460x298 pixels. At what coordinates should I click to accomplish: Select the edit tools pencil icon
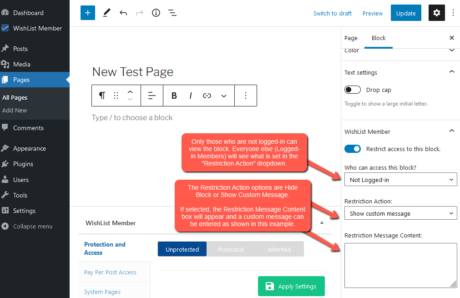tap(107, 13)
